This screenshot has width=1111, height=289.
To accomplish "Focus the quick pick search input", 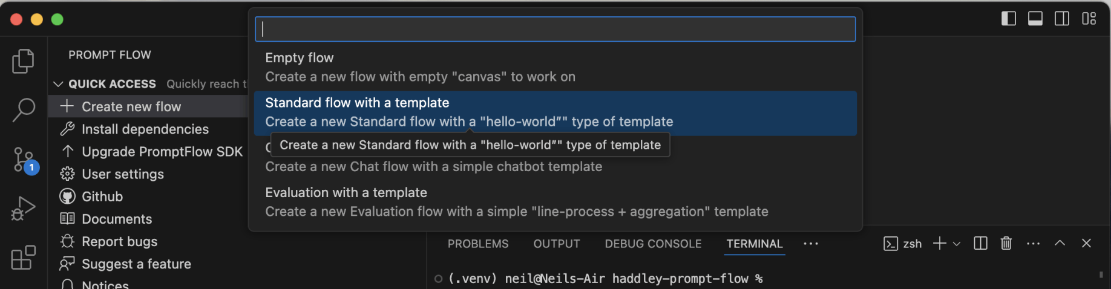I will pos(555,29).
